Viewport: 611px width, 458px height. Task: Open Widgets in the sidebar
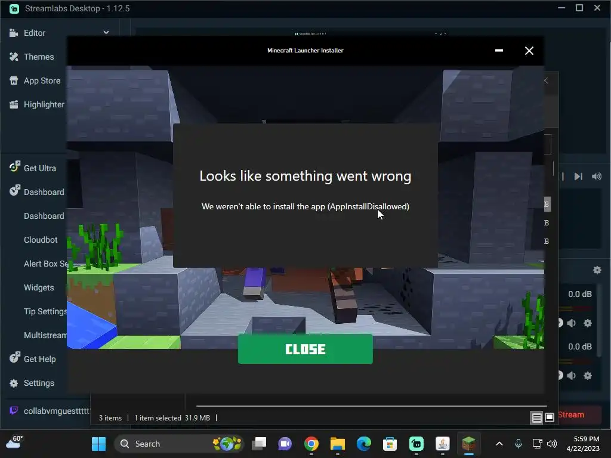39,287
